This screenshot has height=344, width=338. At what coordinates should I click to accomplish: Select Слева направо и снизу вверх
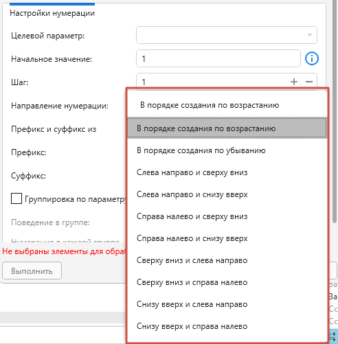coord(227,194)
